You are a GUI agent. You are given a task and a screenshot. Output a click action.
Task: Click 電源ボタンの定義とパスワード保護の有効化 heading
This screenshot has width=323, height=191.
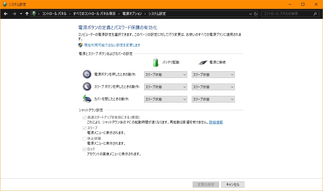[118, 27]
